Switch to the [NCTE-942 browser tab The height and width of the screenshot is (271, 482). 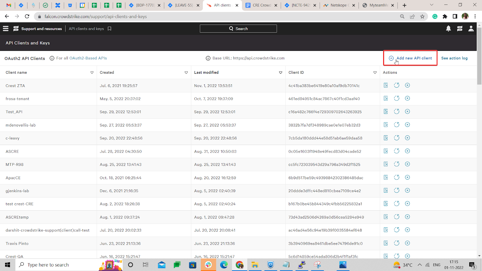(x=300, y=5)
